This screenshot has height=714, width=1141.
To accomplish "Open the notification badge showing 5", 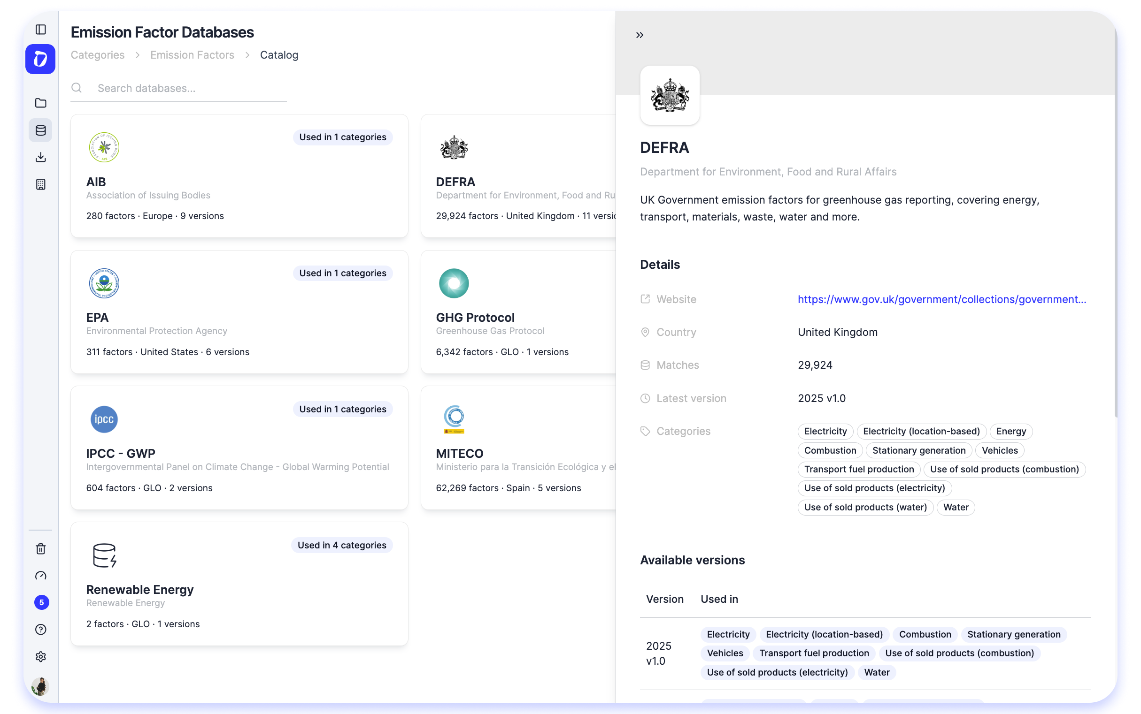I will point(42,602).
